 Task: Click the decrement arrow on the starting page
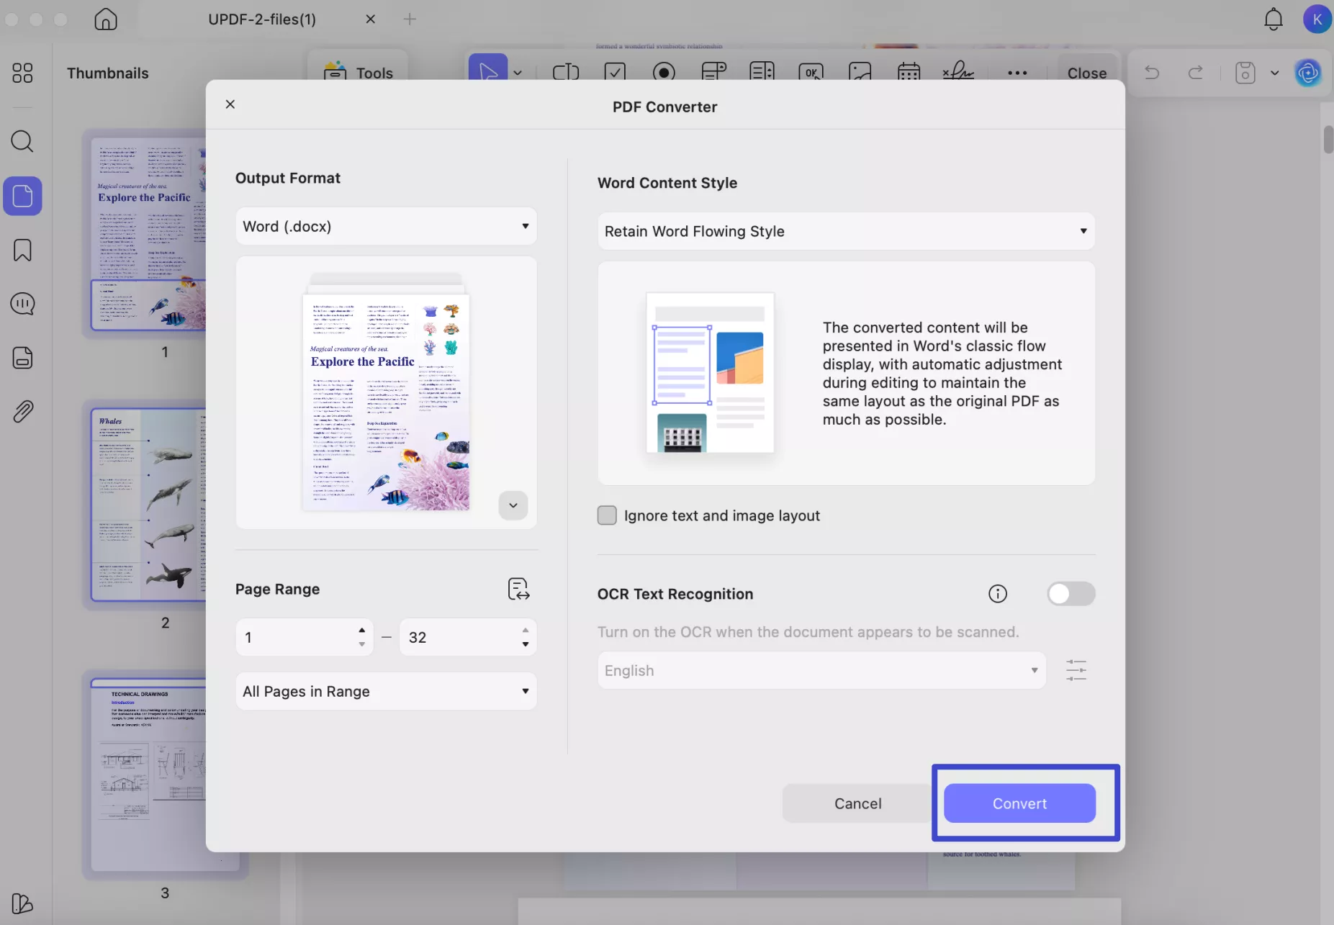tap(361, 645)
